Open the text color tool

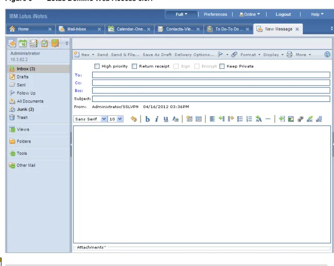[175, 119]
